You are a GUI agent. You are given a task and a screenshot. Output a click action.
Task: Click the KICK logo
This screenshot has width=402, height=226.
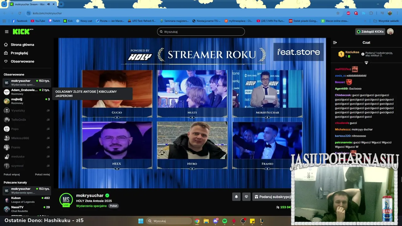coord(23,31)
